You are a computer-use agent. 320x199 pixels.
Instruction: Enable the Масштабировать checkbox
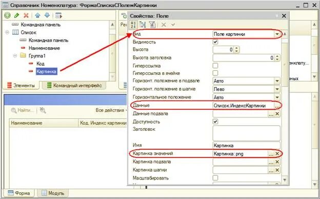tap(215, 178)
